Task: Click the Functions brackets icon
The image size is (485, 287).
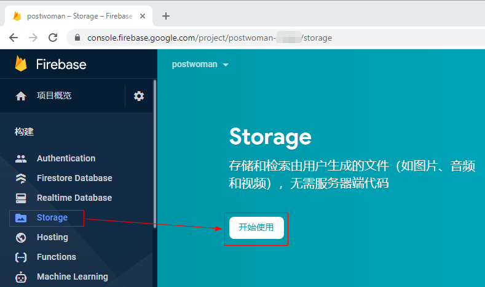Action: coord(21,257)
